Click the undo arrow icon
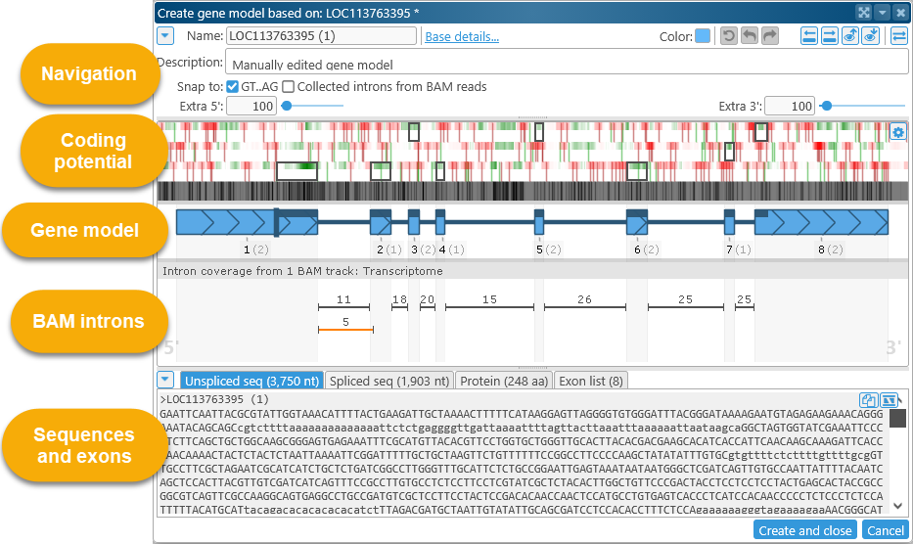 click(x=750, y=36)
